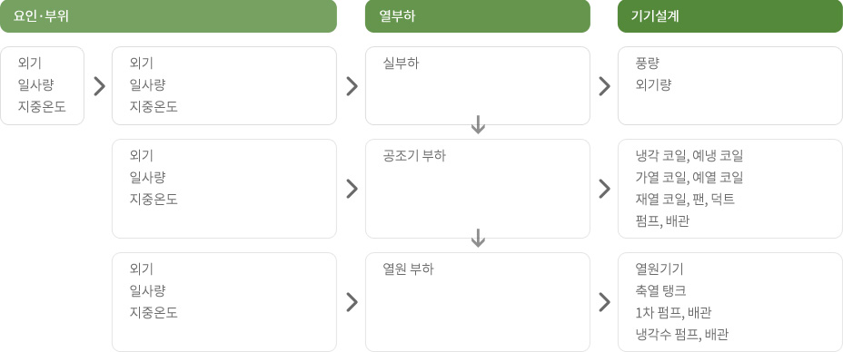Click the chevron pointing to 냉각 코일 box

[x=605, y=189]
